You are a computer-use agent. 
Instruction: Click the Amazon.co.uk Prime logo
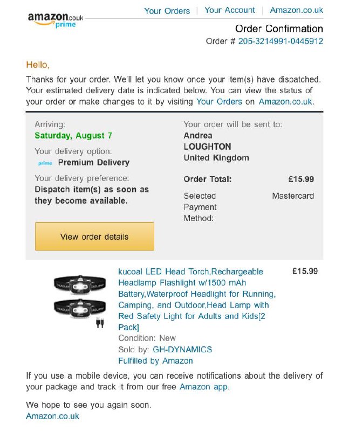pos(56,20)
